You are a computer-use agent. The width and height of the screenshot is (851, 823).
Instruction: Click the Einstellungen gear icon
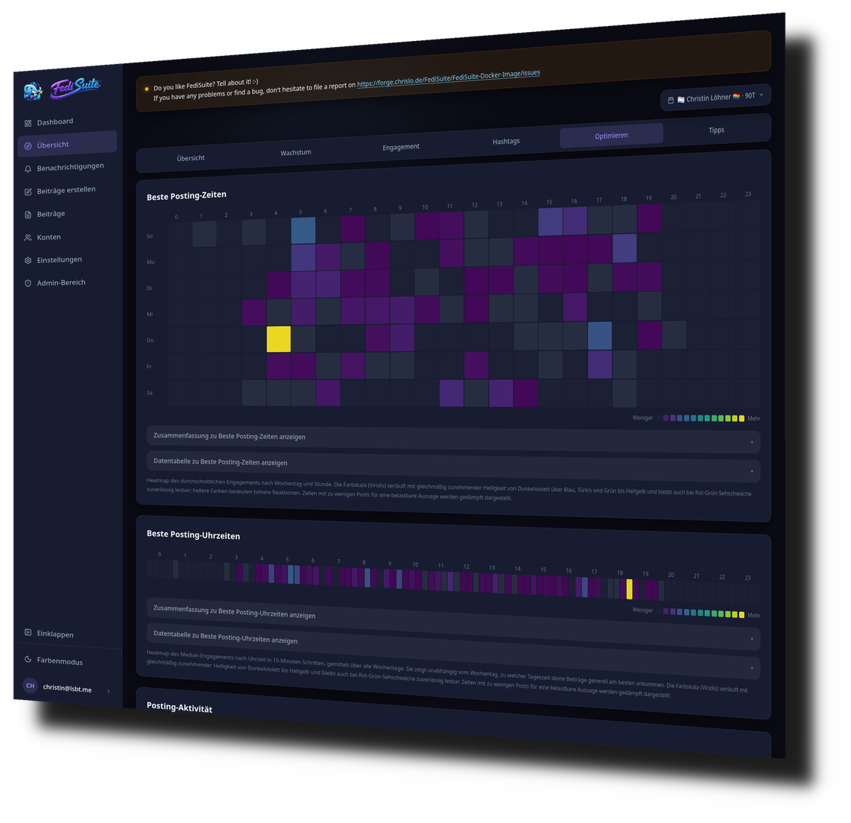[x=28, y=261]
